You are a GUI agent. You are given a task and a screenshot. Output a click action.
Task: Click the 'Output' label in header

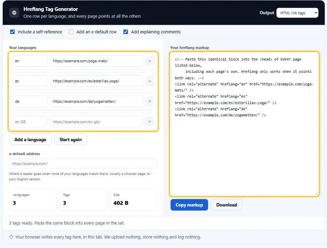click(267, 13)
